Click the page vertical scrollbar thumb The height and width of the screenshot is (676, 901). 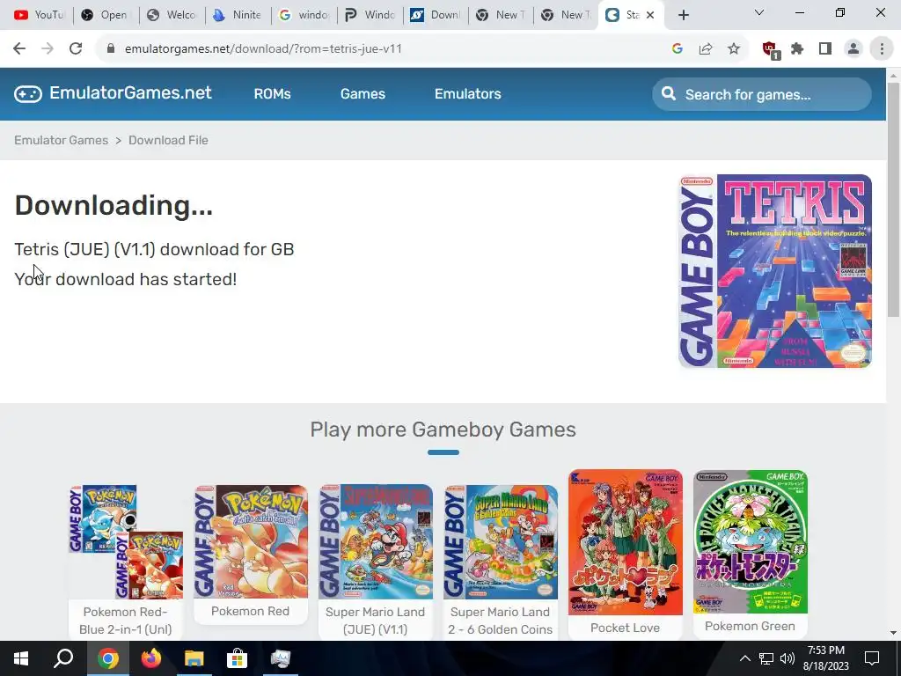(893, 199)
